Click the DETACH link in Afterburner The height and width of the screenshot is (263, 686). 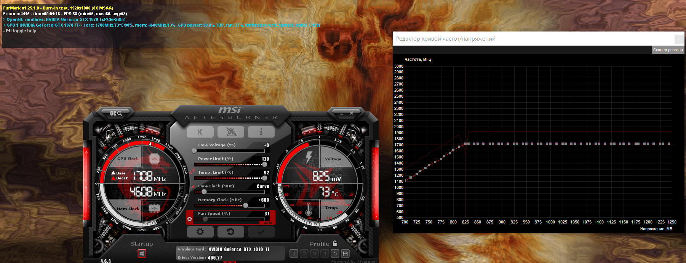[x=229, y=262]
